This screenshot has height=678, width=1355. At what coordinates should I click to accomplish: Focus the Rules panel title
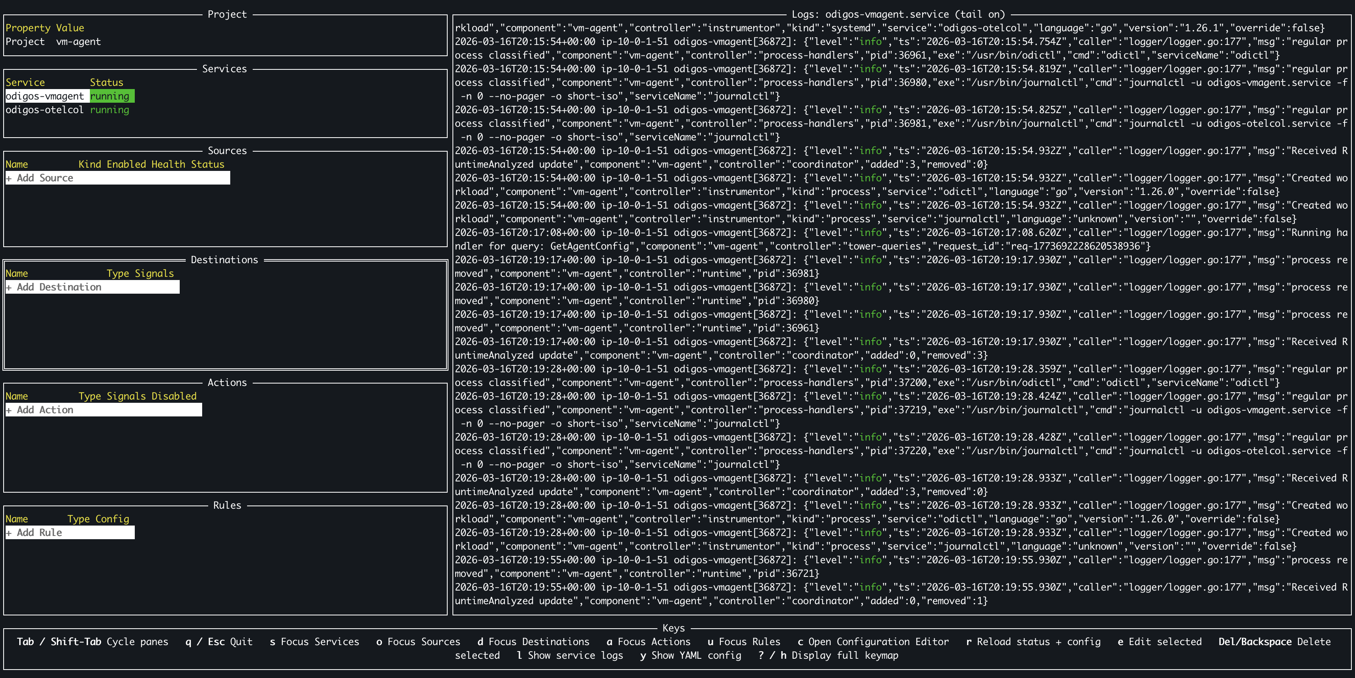tap(227, 505)
